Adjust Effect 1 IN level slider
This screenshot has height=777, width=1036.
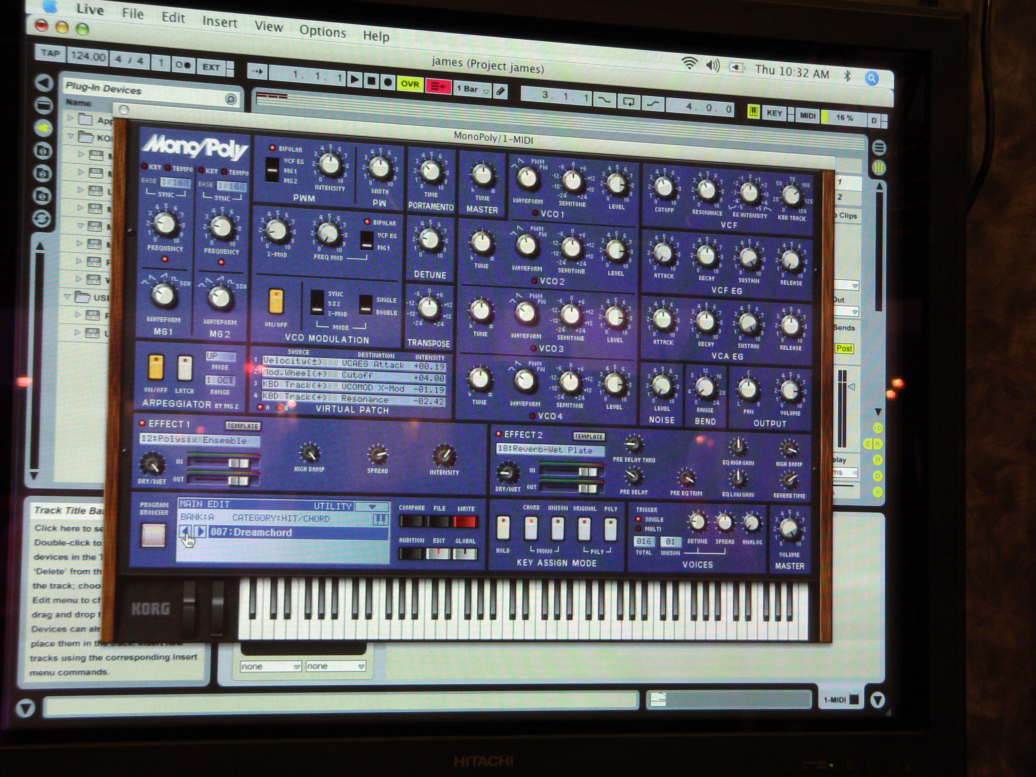[238, 463]
